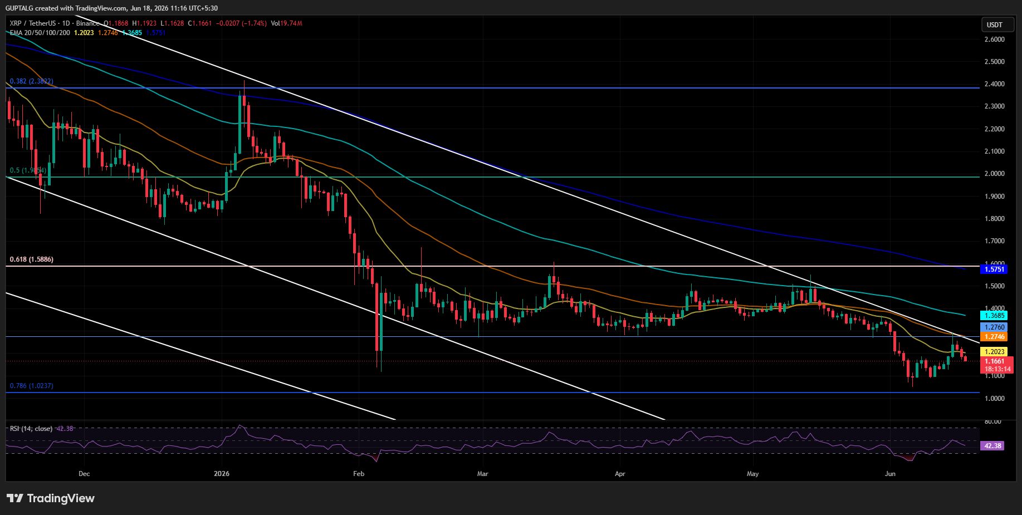Click the XRP / TetherUS symbol title
The height and width of the screenshot is (515, 1022).
(32, 23)
